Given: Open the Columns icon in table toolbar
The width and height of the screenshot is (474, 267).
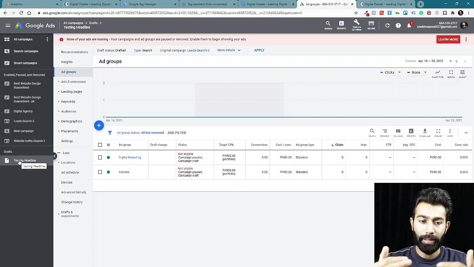Looking at the screenshot, I should [x=398, y=132].
